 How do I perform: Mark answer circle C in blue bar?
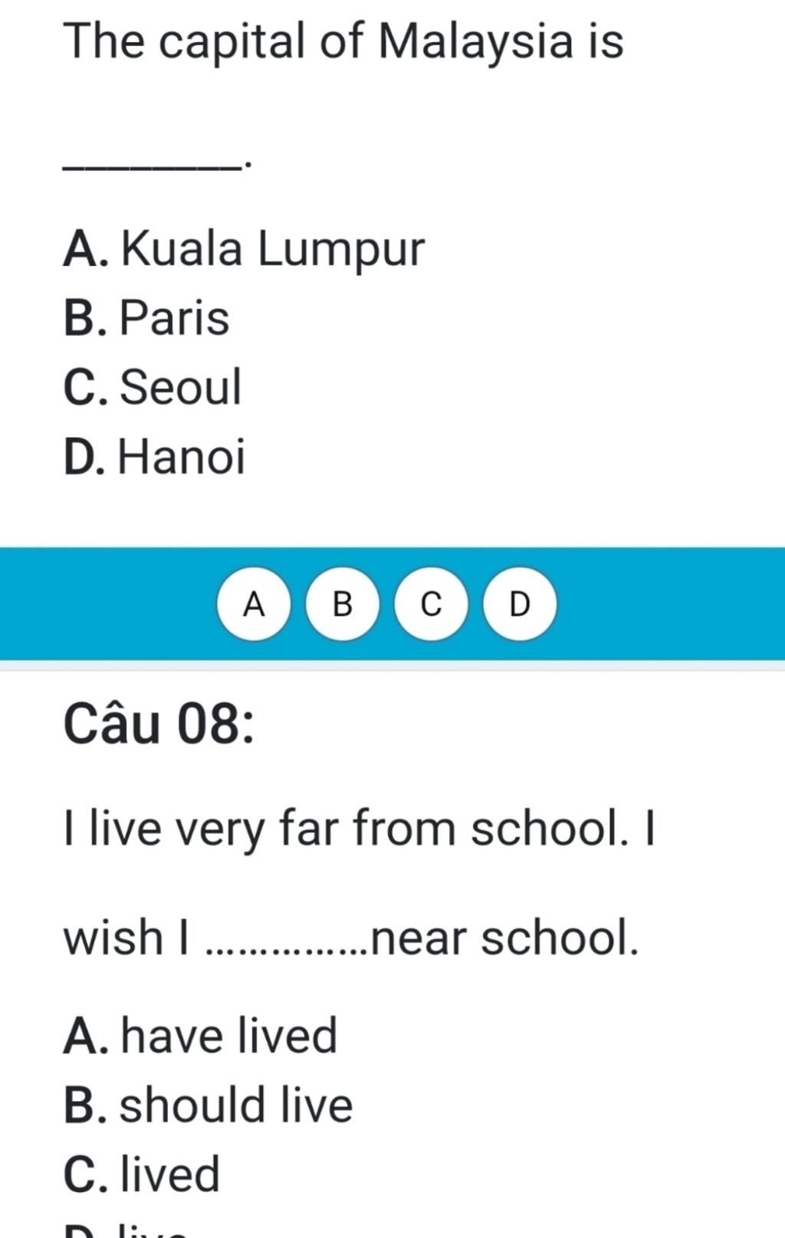click(x=432, y=604)
